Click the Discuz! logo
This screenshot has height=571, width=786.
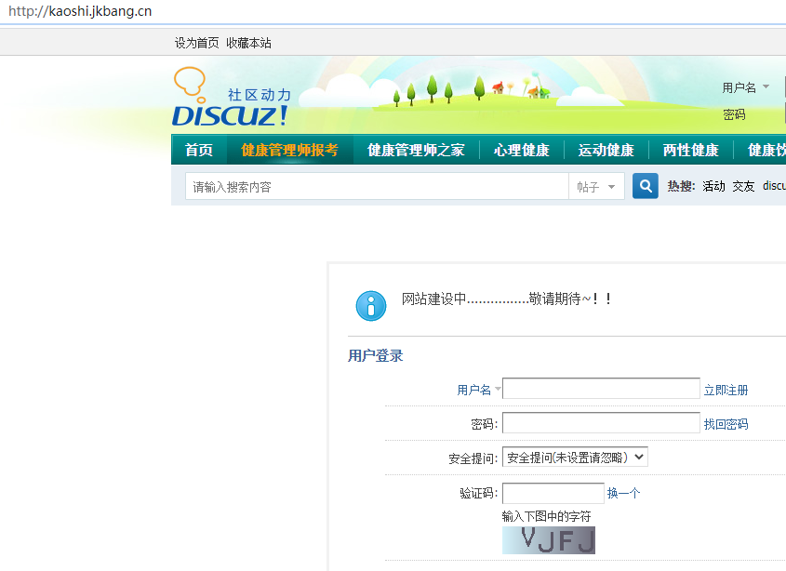tap(231, 100)
